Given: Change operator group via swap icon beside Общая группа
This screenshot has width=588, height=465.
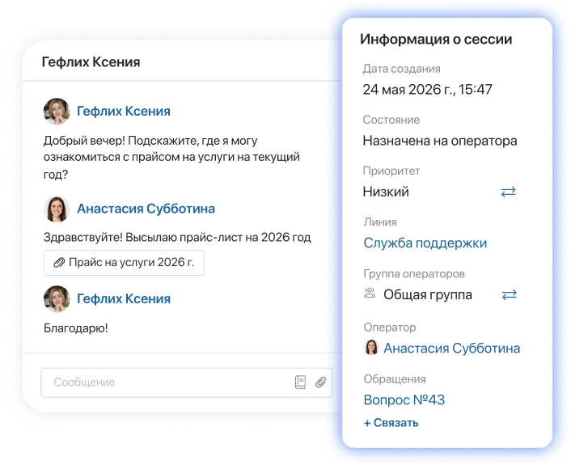Looking at the screenshot, I should (x=510, y=294).
